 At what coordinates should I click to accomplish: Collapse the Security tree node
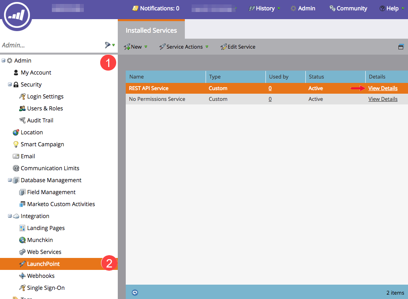[10, 85]
